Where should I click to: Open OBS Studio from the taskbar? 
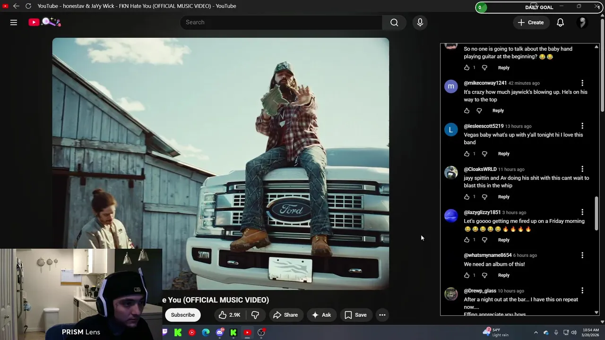point(261,332)
